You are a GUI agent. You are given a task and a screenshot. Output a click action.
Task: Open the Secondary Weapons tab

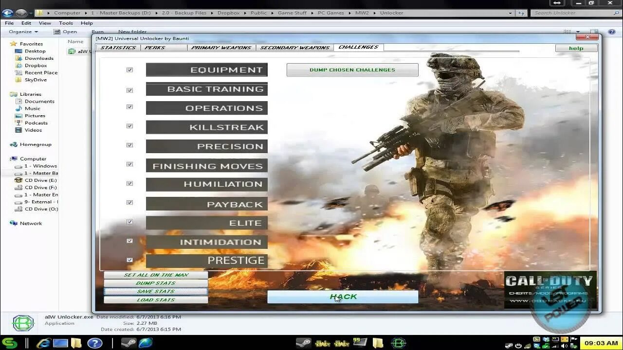295,48
